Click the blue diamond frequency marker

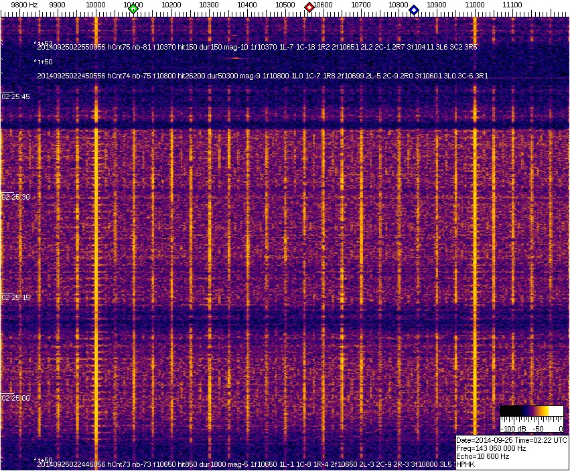pyautogui.click(x=414, y=10)
